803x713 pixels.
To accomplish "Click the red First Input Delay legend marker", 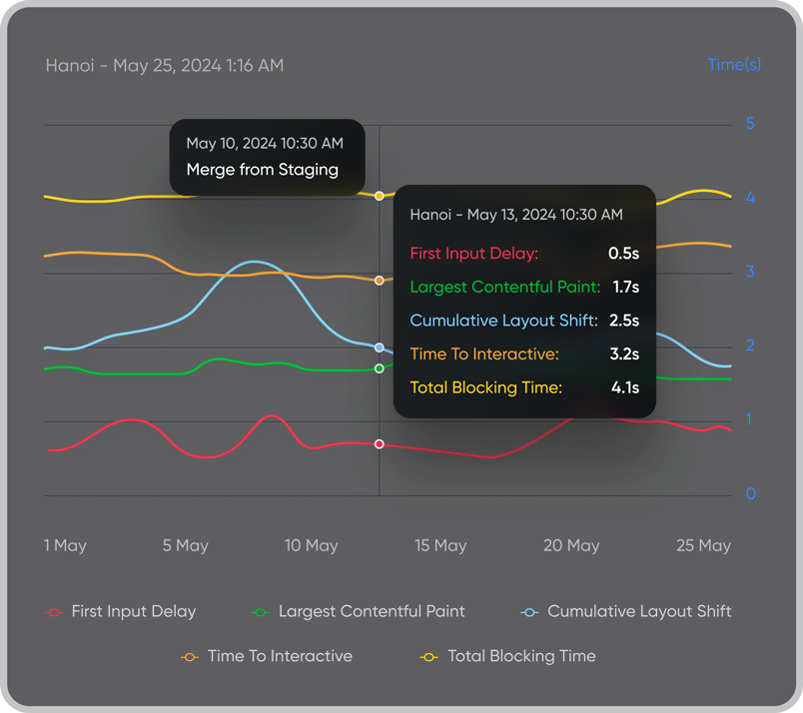I will coord(52,611).
